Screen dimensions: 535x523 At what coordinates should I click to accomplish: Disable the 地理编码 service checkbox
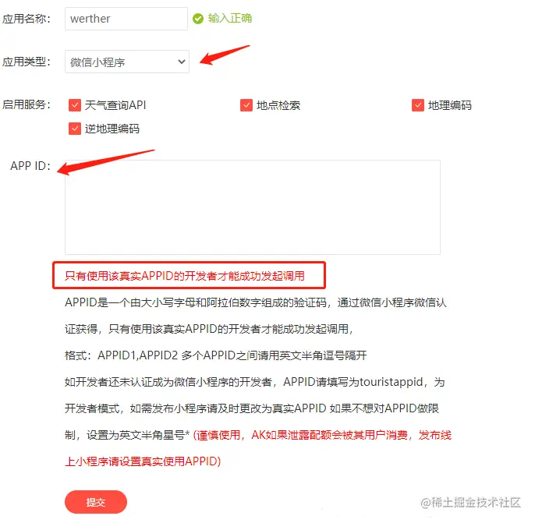click(x=418, y=105)
